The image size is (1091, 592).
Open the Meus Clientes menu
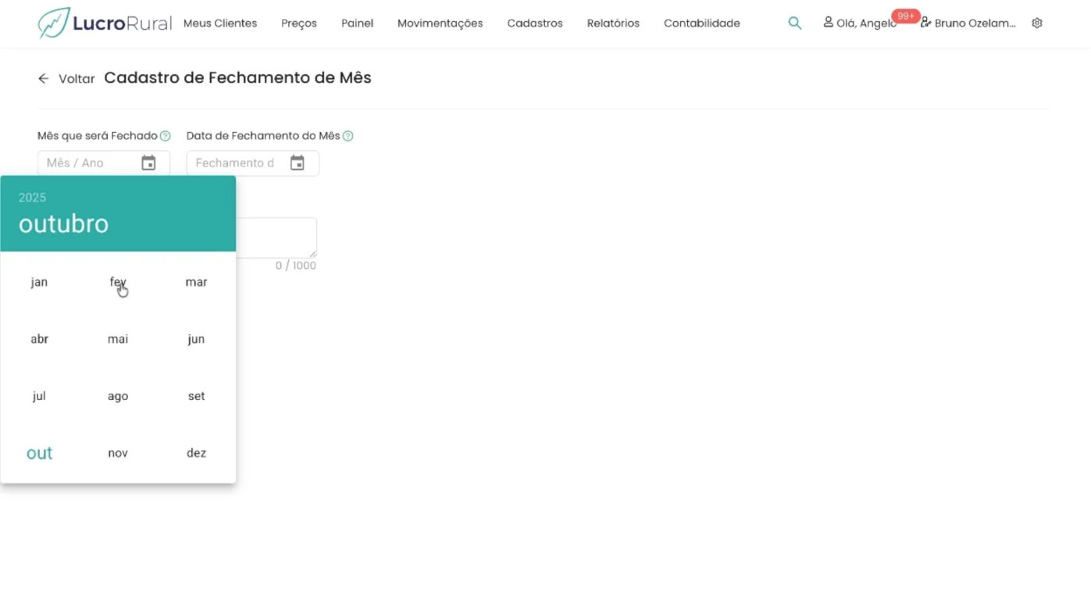click(x=220, y=23)
